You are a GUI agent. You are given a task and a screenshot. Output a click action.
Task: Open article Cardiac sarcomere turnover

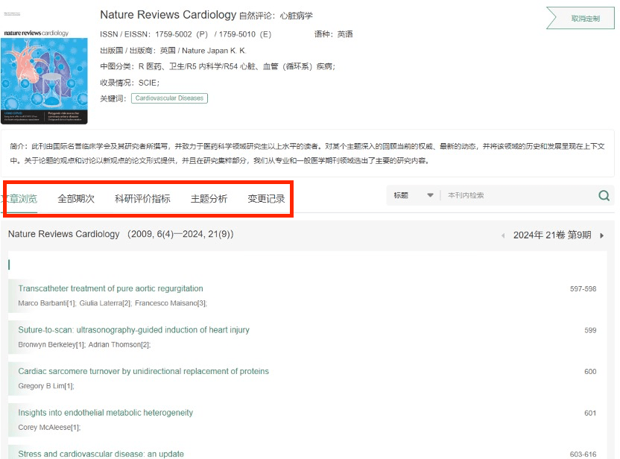(x=144, y=371)
